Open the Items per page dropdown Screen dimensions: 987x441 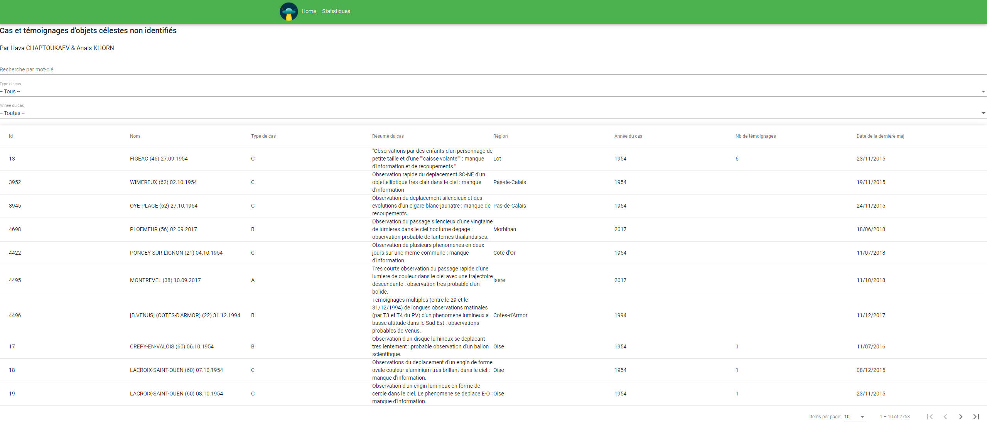coord(855,417)
